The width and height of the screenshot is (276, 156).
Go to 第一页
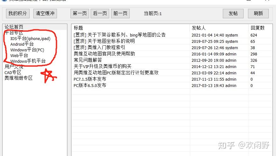point(80,14)
